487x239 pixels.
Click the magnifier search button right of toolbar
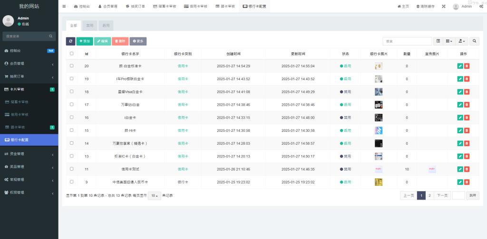tap(475, 41)
